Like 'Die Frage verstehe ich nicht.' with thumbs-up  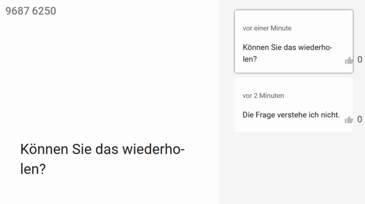pos(349,120)
